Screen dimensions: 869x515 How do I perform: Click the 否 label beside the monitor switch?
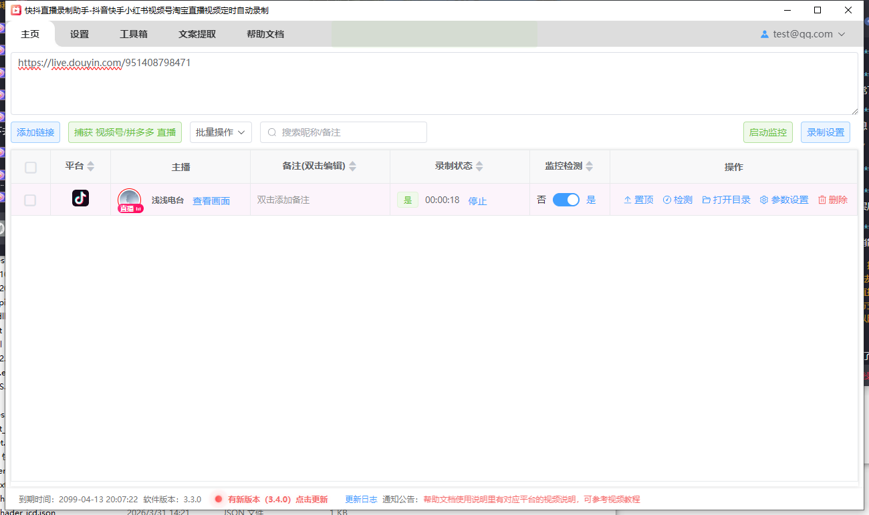541,200
